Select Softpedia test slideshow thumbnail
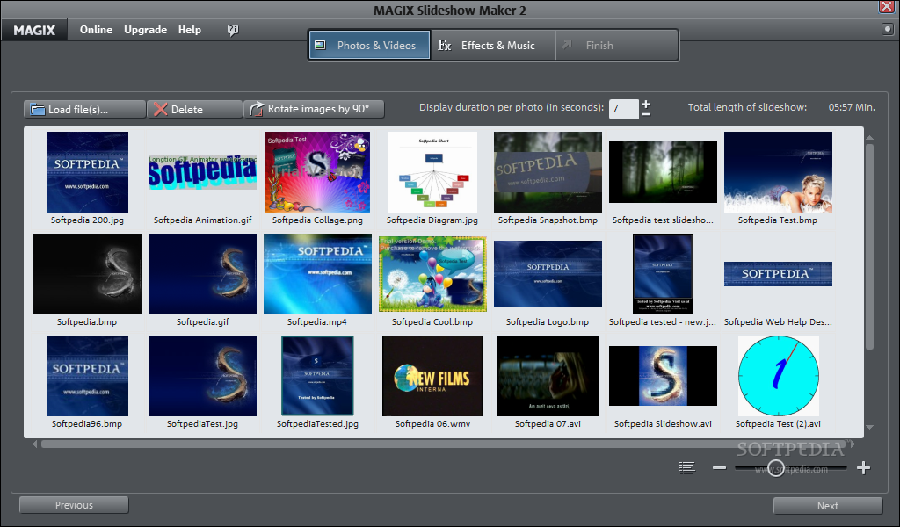Image resolution: width=900 pixels, height=527 pixels. (x=663, y=172)
